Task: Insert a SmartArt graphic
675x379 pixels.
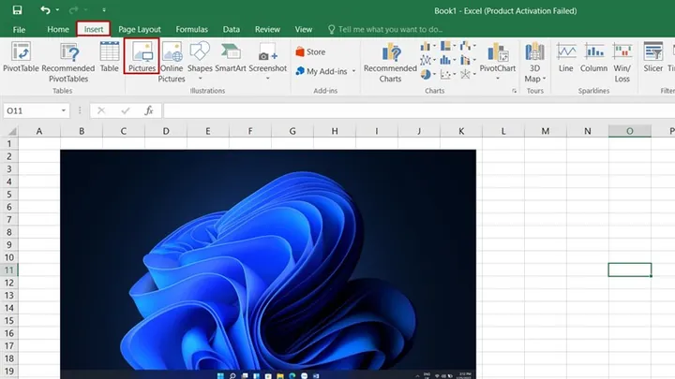Action: pyautogui.click(x=231, y=57)
